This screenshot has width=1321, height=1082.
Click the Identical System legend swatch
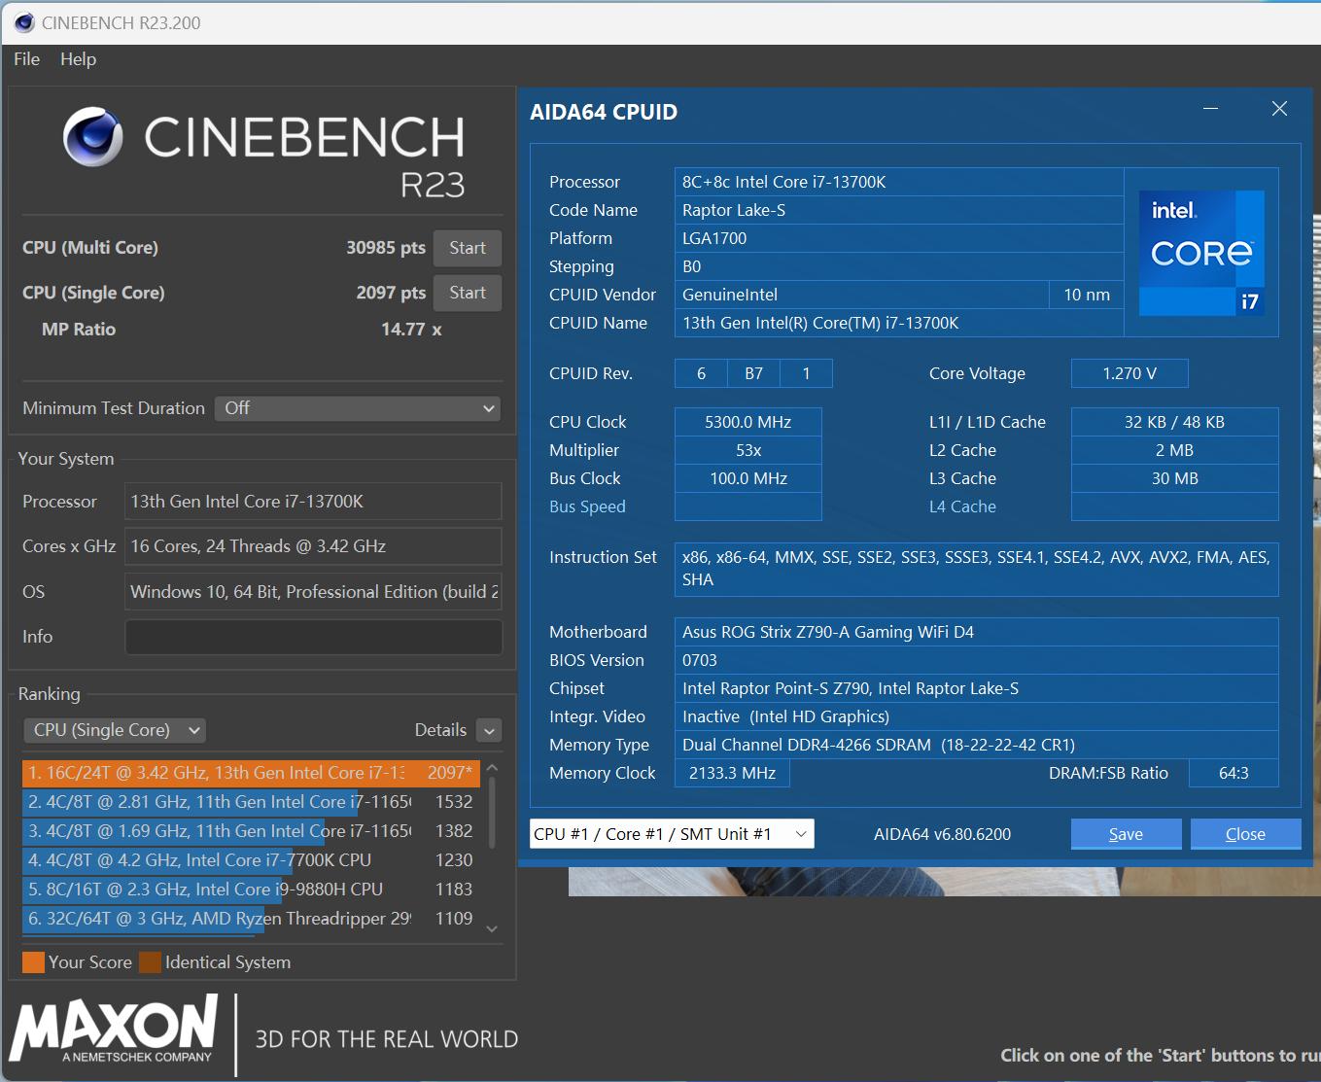150,962
